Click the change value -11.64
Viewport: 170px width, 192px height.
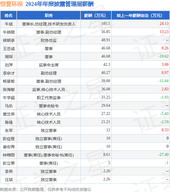tap(163, 81)
